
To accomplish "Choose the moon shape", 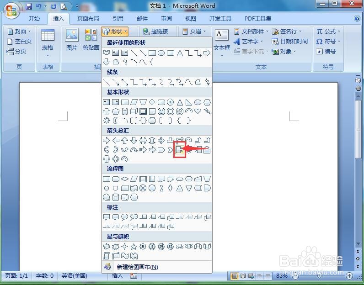I will 116,121.
